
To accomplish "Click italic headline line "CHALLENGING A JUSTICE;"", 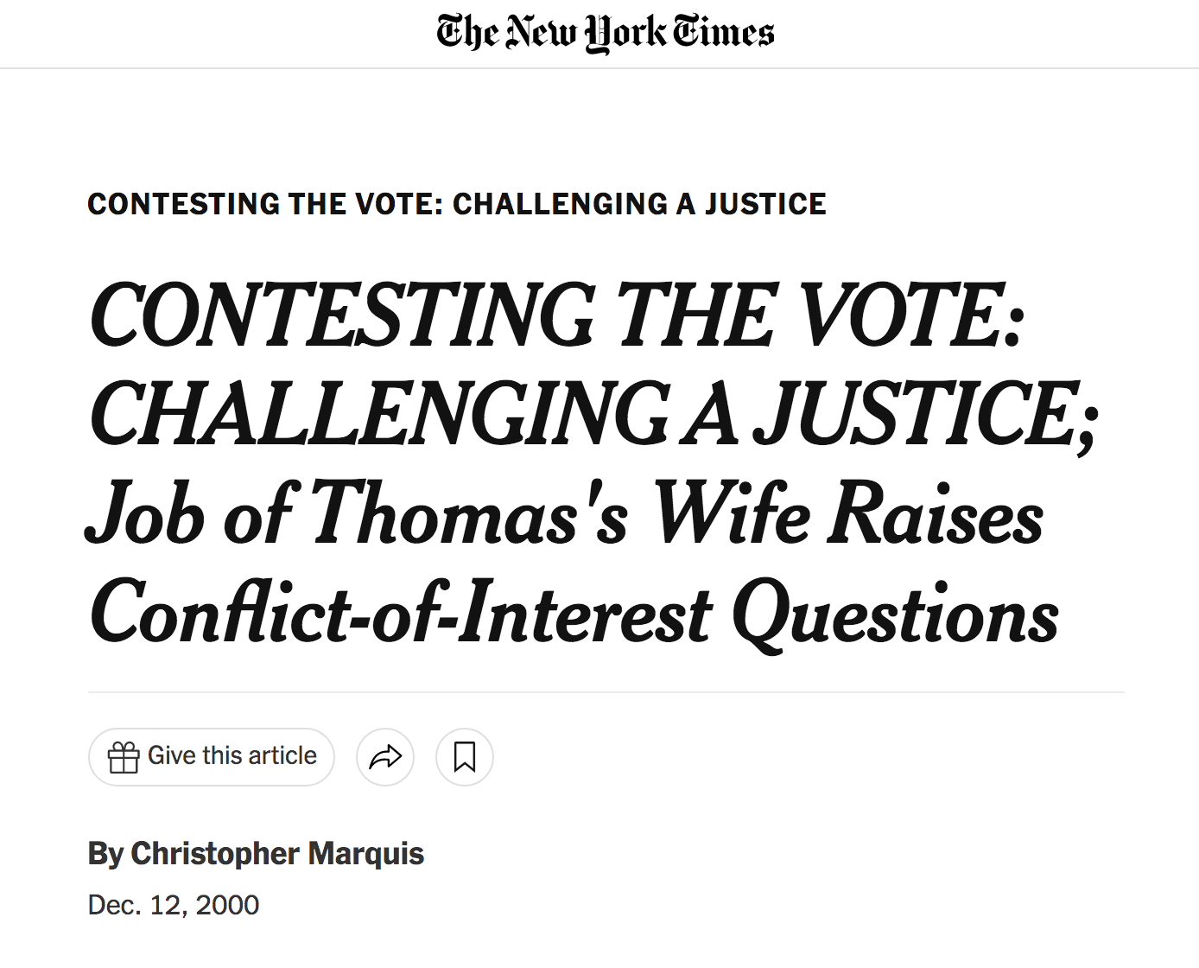I will click(x=594, y=415).
